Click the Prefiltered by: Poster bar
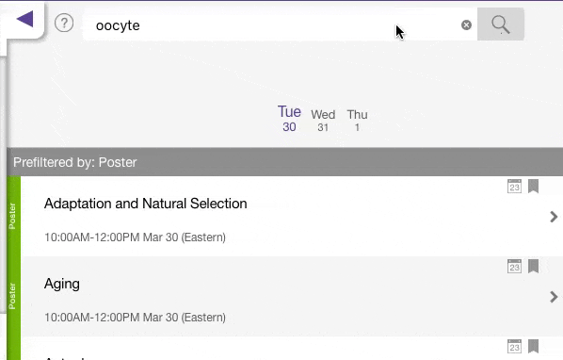 [284, 162]
